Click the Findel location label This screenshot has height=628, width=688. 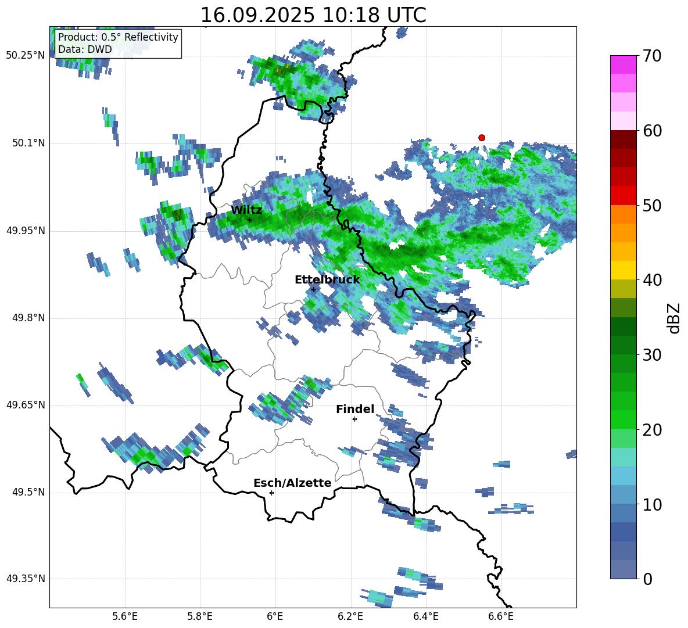(x=355, y=409)
